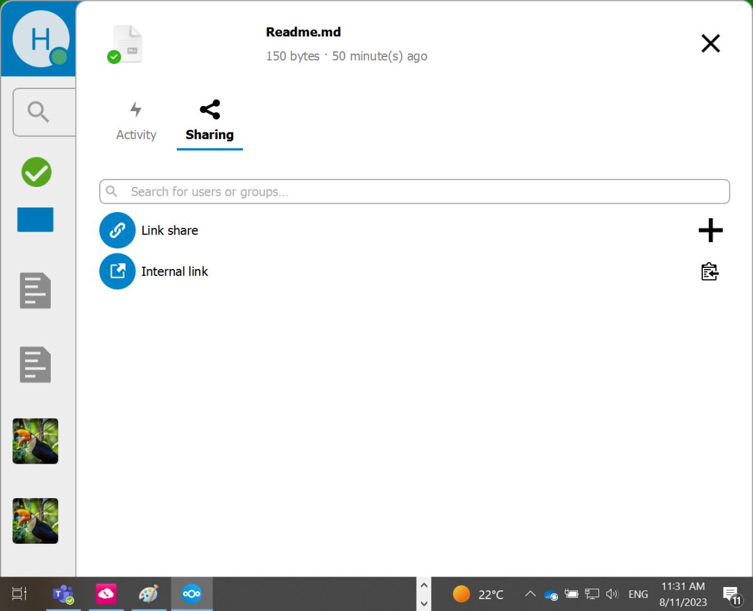Click the battery tray icon

[571, 593]
